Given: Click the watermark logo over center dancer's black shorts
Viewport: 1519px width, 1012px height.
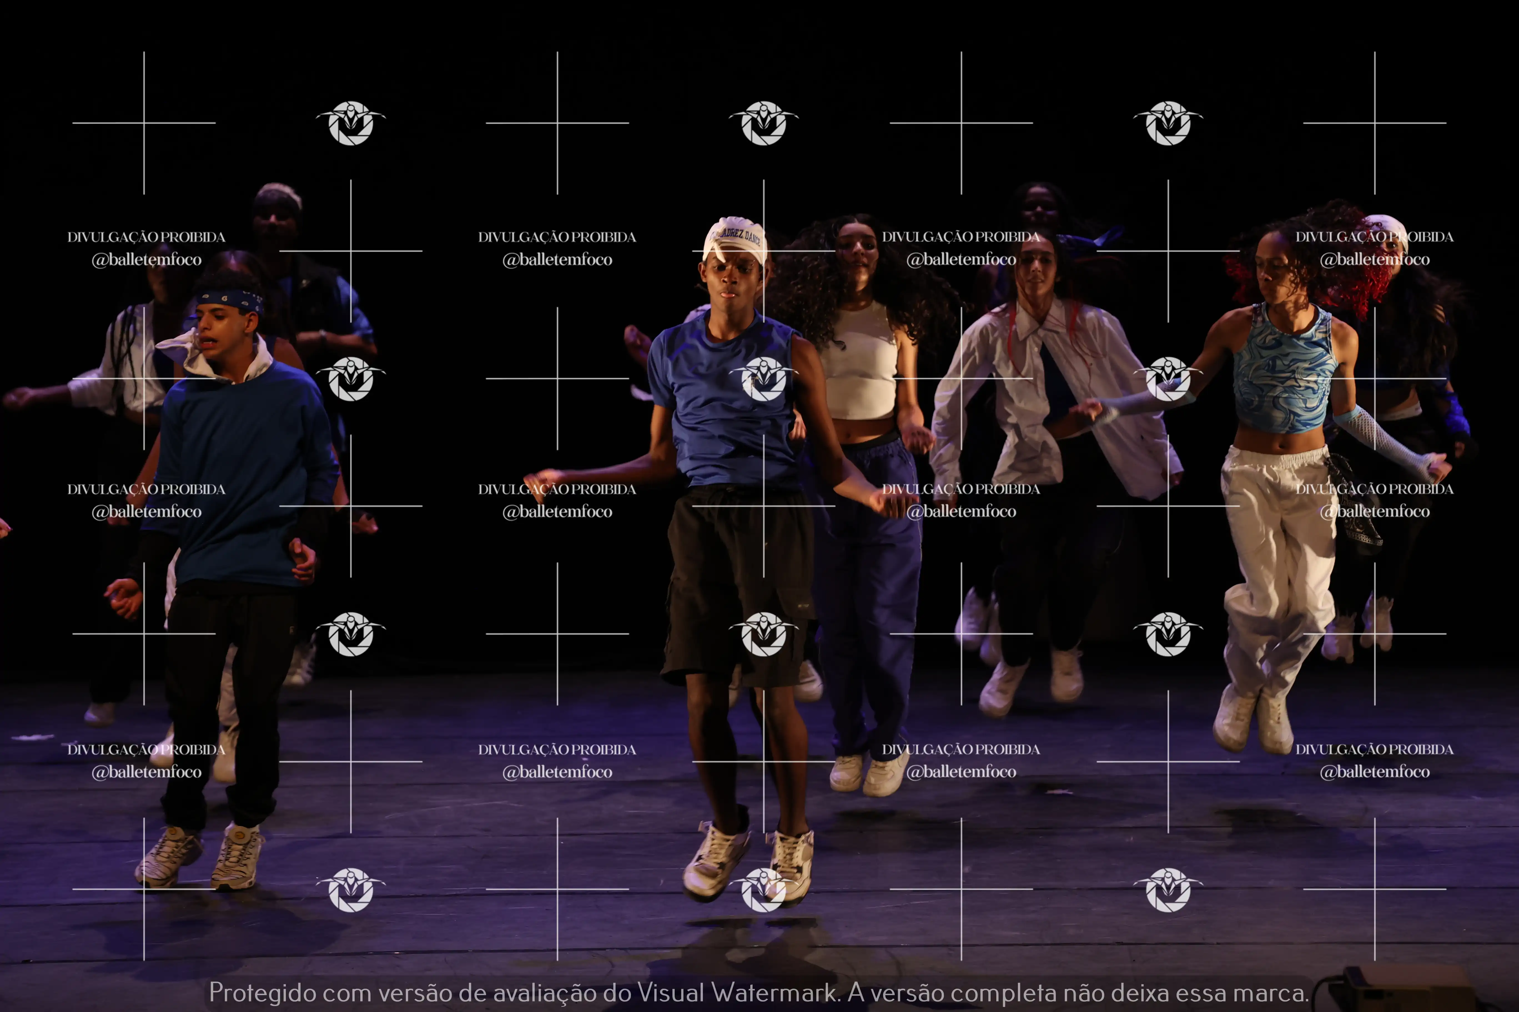Looking at the screenshot, I should [x=763, y=634].
